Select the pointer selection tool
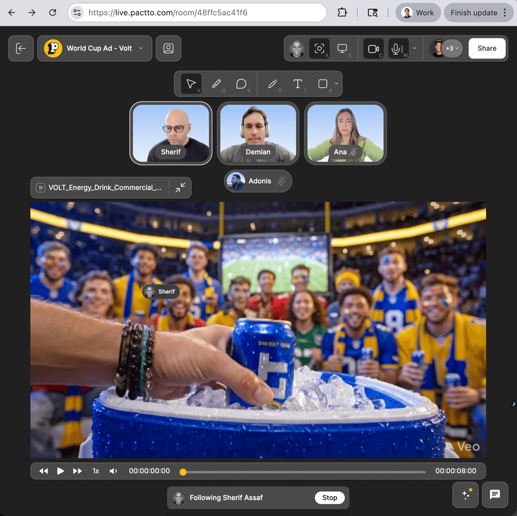Screen dimensions: 517x516 [191, 84]
